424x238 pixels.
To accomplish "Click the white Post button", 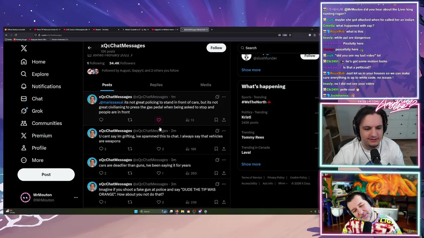I will pyautogui.click(x=46, y=175).
